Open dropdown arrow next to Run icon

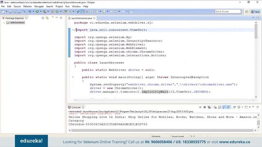pyautogui.click(x=41, y=11)
